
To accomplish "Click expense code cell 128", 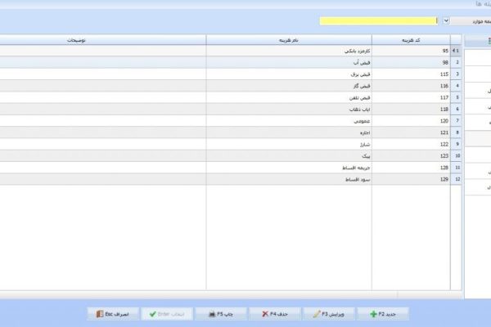I will 411,168.
